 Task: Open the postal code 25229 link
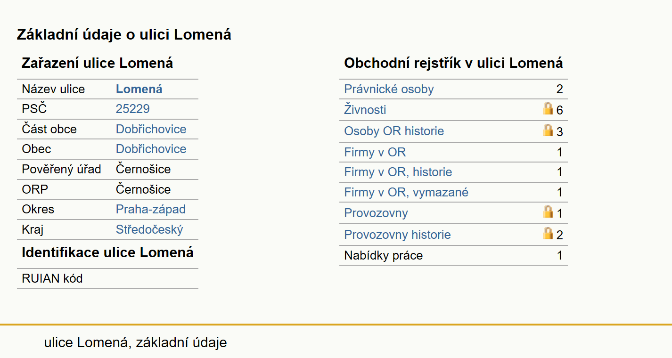coord(132,109)
